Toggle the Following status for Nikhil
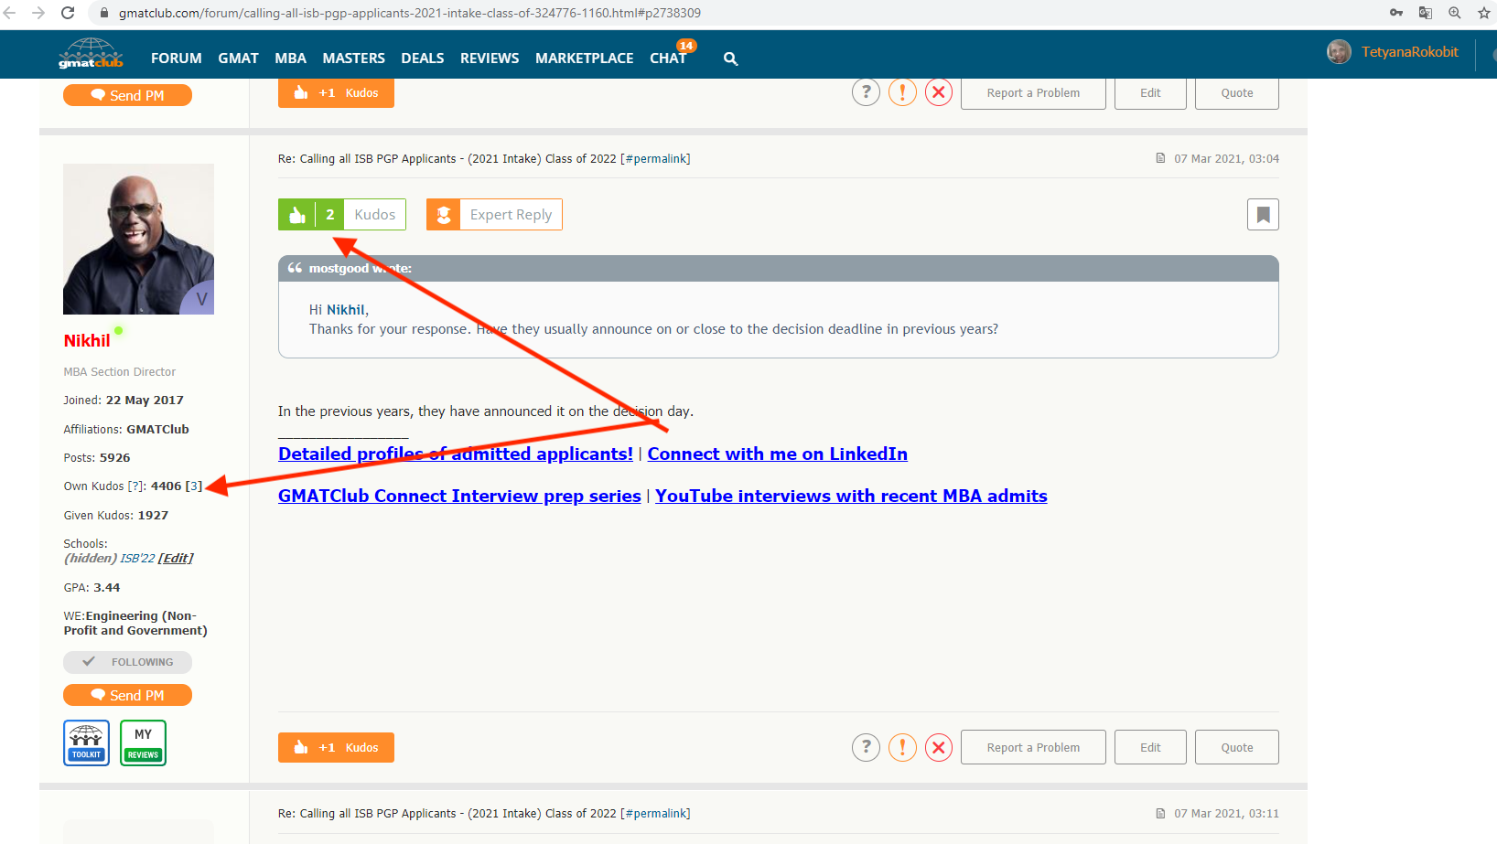This screenshot has width=1497, height=844. pos(127,662)
